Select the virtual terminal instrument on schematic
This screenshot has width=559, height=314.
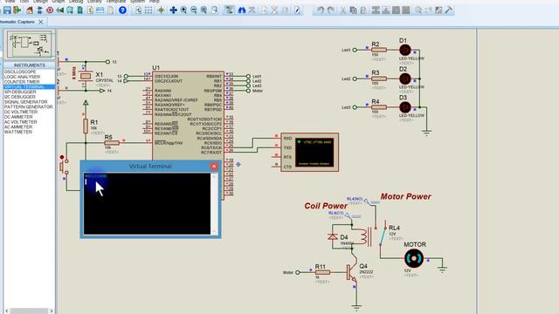click(x=309, y=153)
